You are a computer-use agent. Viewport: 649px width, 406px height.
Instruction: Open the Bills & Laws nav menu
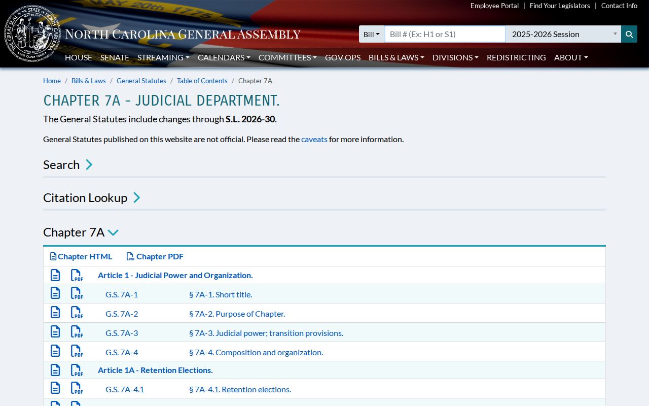pyautogui.click(x=396, y=57)
